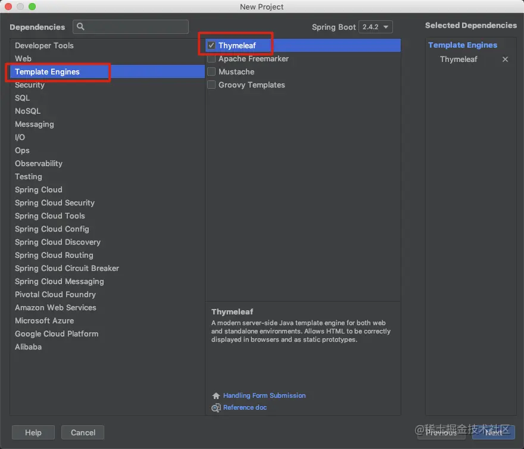524x449 pixels.
Task: Select Spring Cloud Messaging category
Action: (x=107, y=282)
